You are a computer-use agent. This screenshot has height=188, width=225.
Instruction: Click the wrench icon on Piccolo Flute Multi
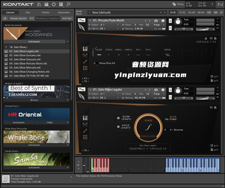click(81, 21)
